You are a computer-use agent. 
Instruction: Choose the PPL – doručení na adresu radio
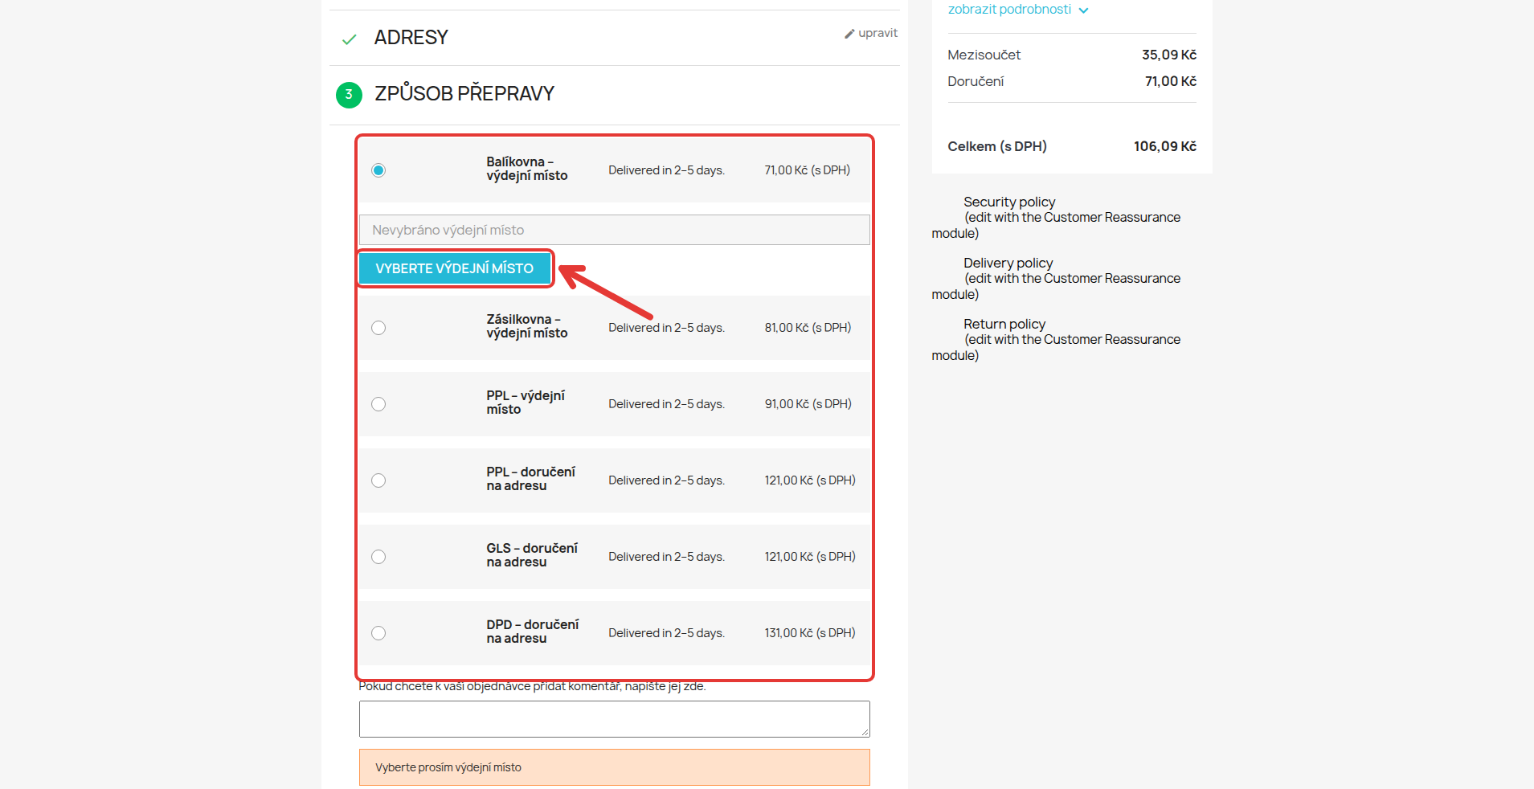click(x=378, y=480)
